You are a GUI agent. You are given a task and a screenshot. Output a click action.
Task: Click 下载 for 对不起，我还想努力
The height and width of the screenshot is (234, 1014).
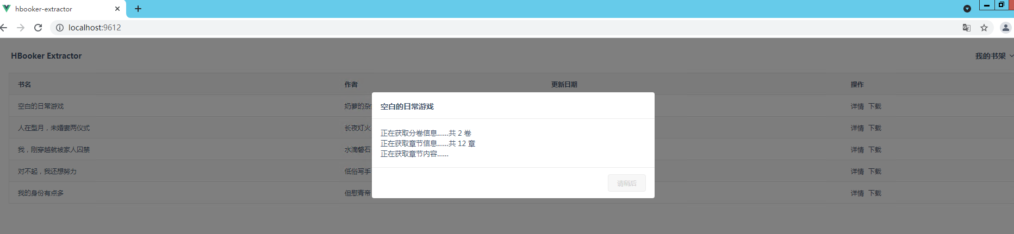click(x=875, y=172)
